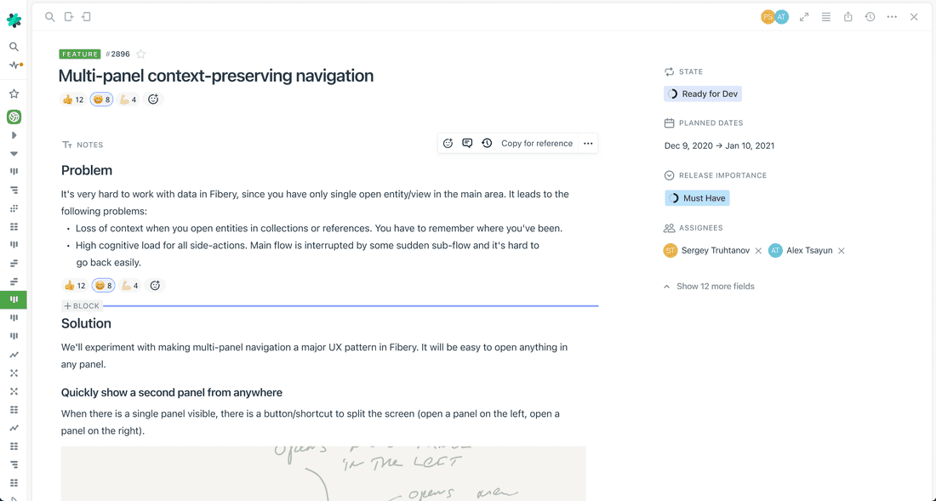Viewport: 936px width, 501px height.
Task: Open the share icon in top bar
Action: pos(848,17)
